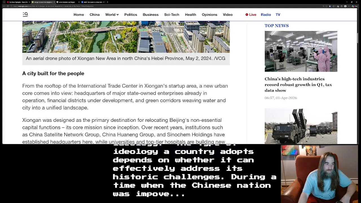This screenshot has height=203, width=361.
Task: Open the Radio link
Action: click(x=266, y=15)
